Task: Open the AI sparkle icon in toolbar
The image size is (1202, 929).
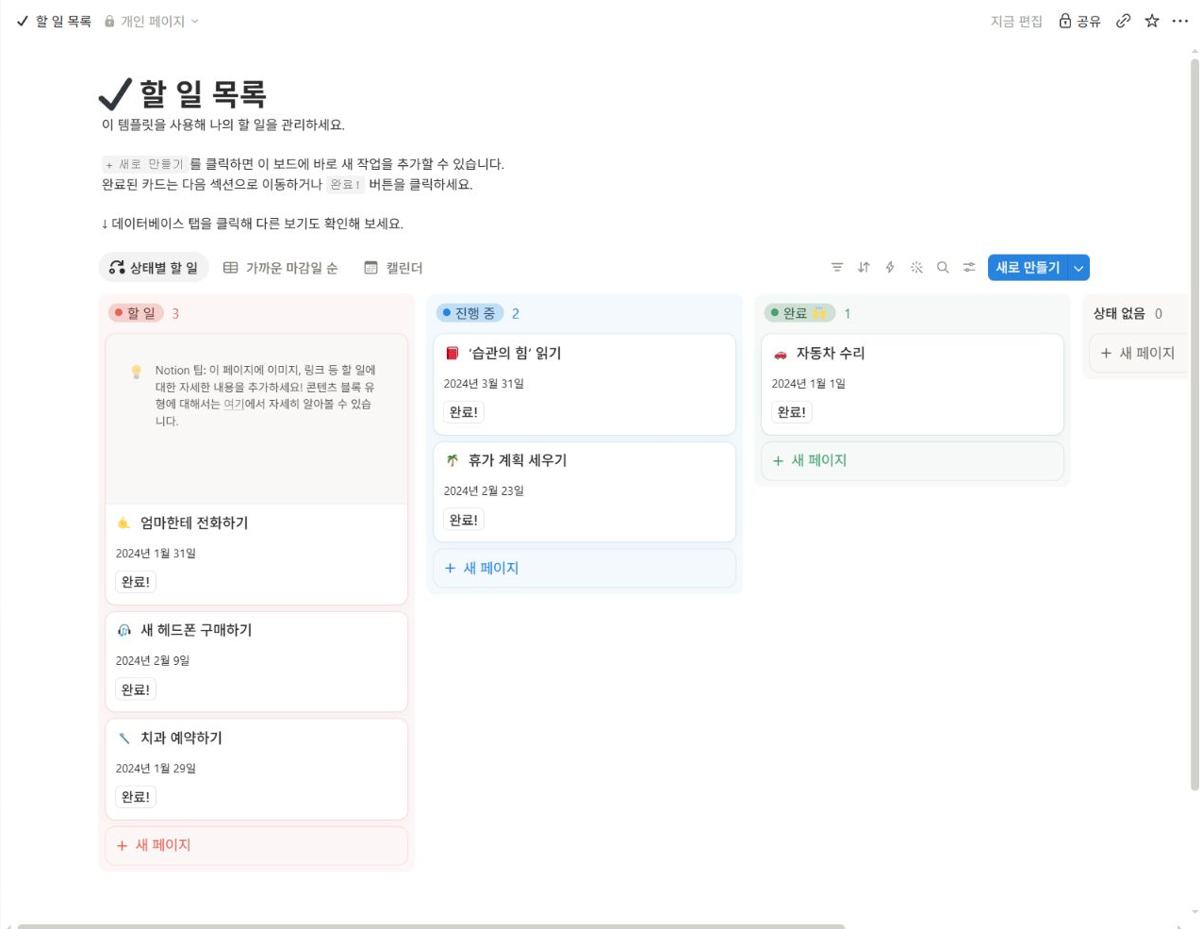Action: pos(916,268)
